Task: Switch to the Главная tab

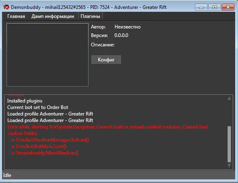Action: (16, 16)
